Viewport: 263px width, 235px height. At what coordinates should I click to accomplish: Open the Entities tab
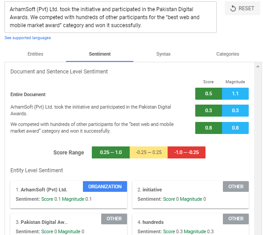coord(35,54)
